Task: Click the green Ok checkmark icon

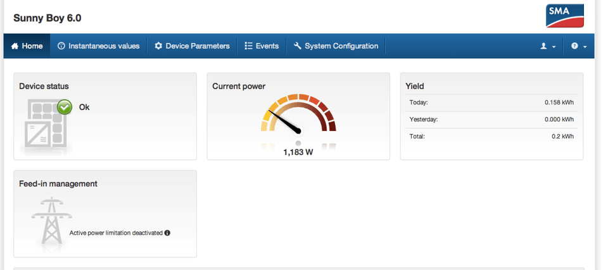Action: click(x=65, y=107)
